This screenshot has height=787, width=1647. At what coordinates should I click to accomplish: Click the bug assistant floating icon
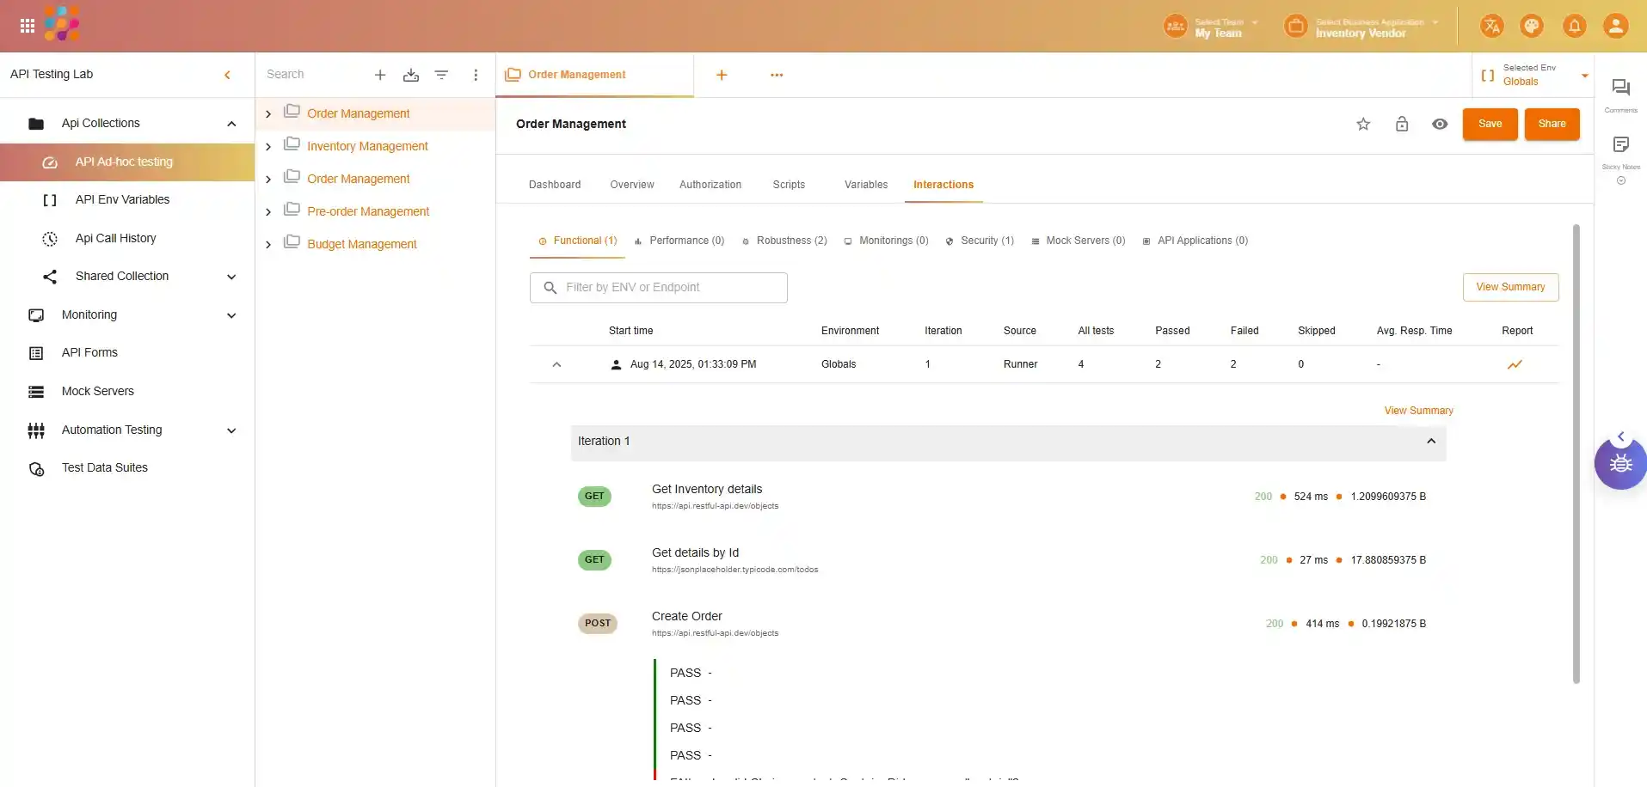click(x=1620, y=464)
